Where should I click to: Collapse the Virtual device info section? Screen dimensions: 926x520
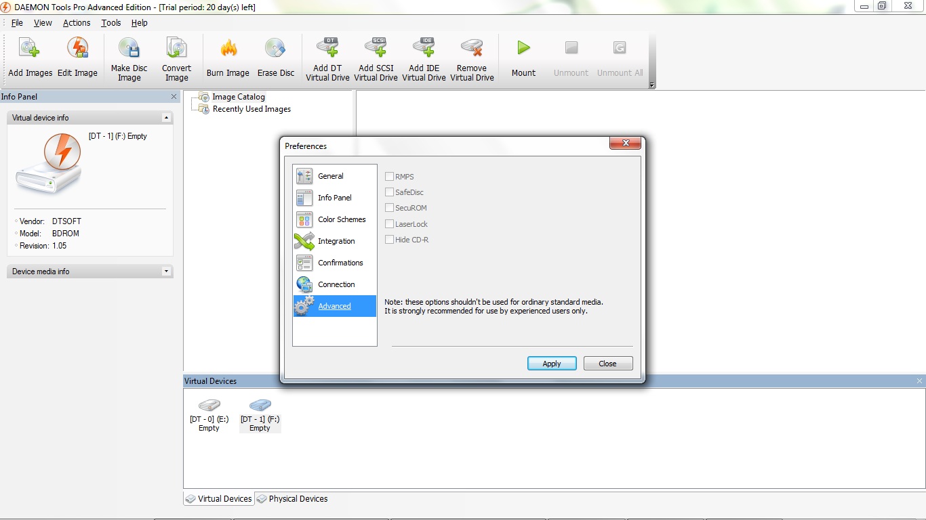[166, 118]
